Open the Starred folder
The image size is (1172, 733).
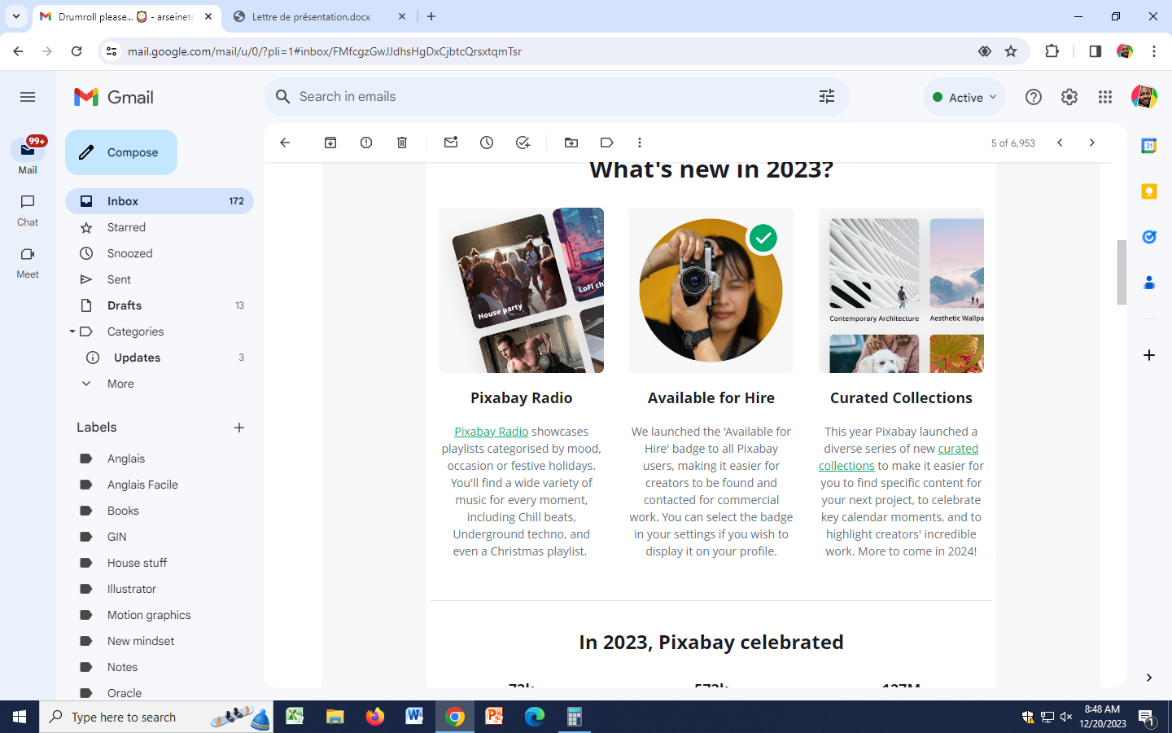click(x=126, y=227)
